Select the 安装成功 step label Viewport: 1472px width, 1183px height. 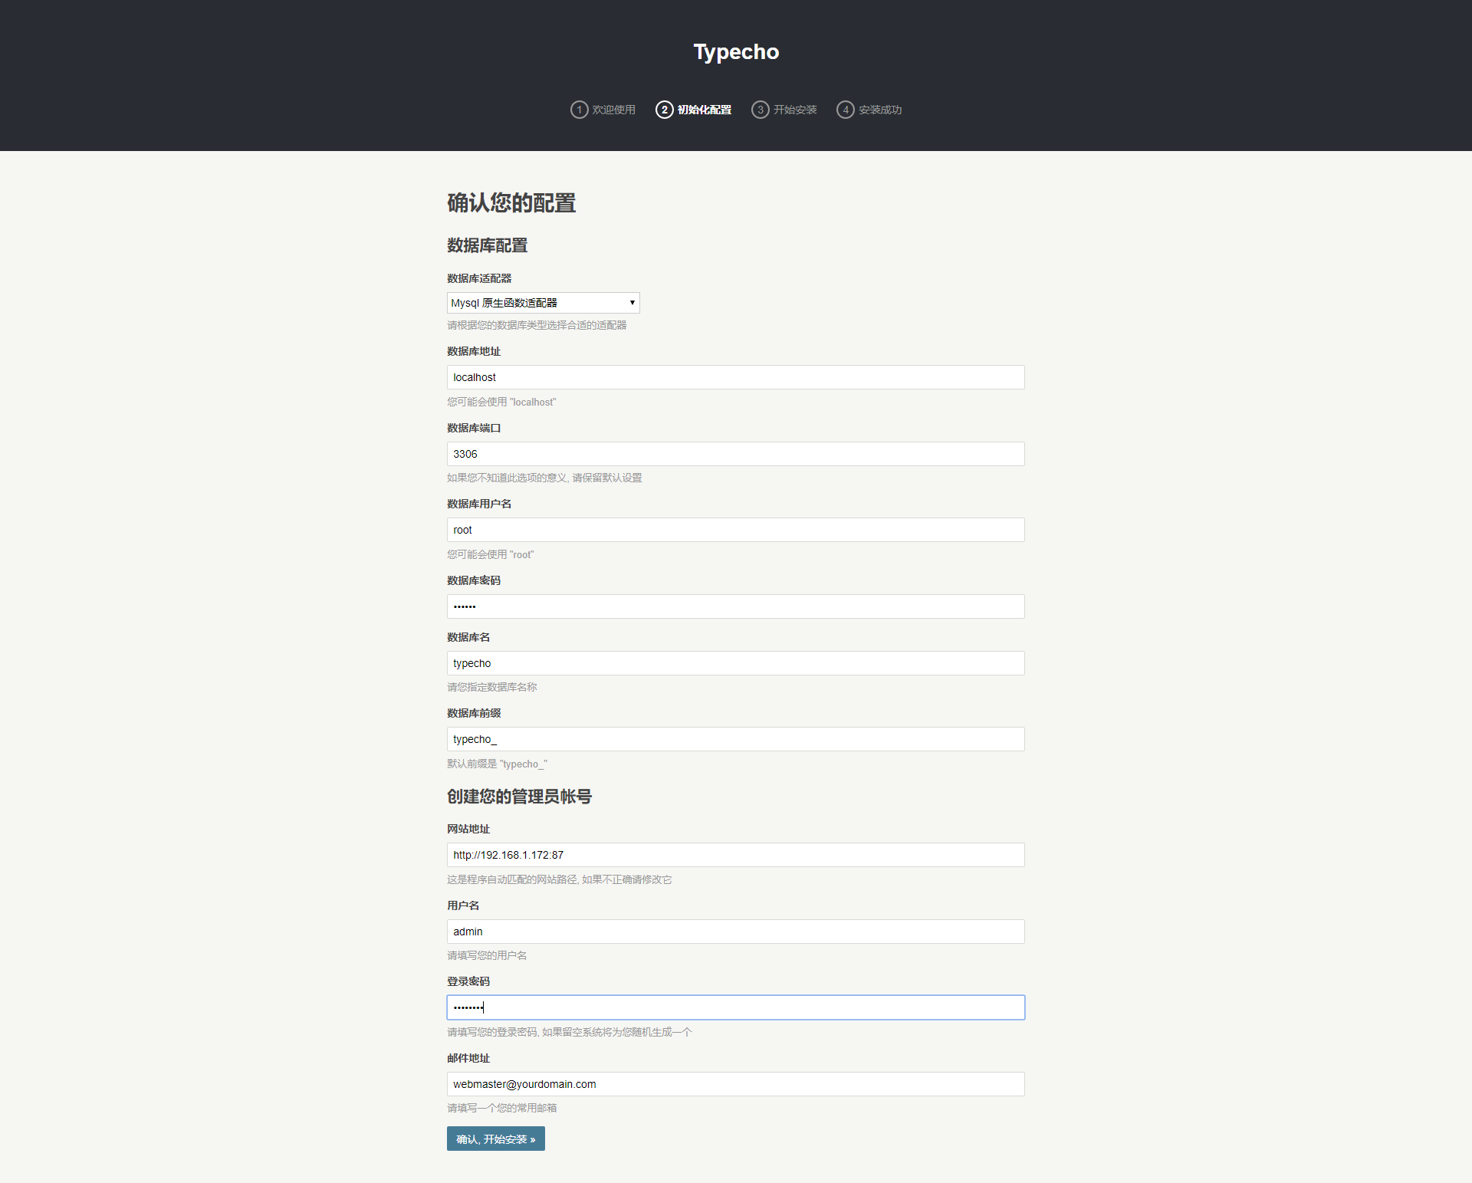coord(880,110)
